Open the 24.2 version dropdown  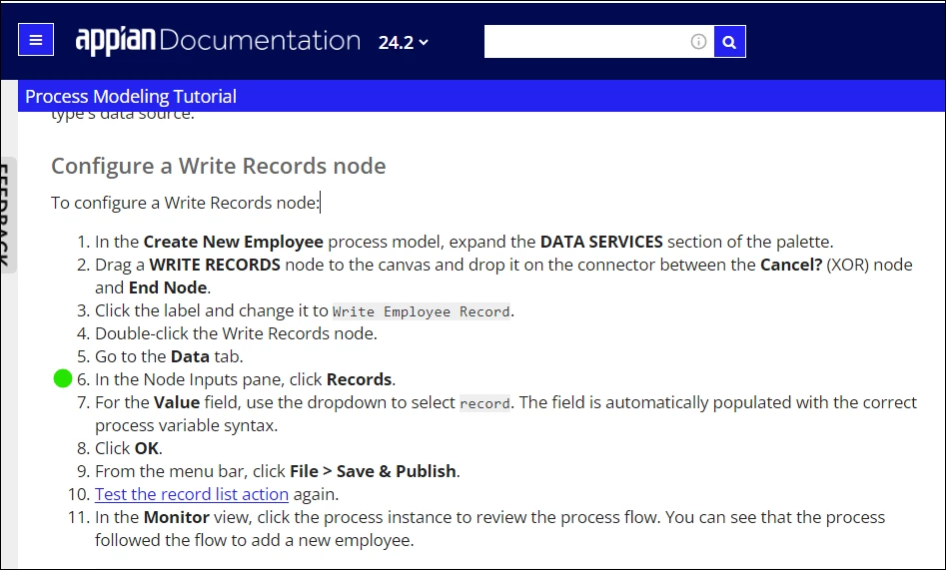403,42
